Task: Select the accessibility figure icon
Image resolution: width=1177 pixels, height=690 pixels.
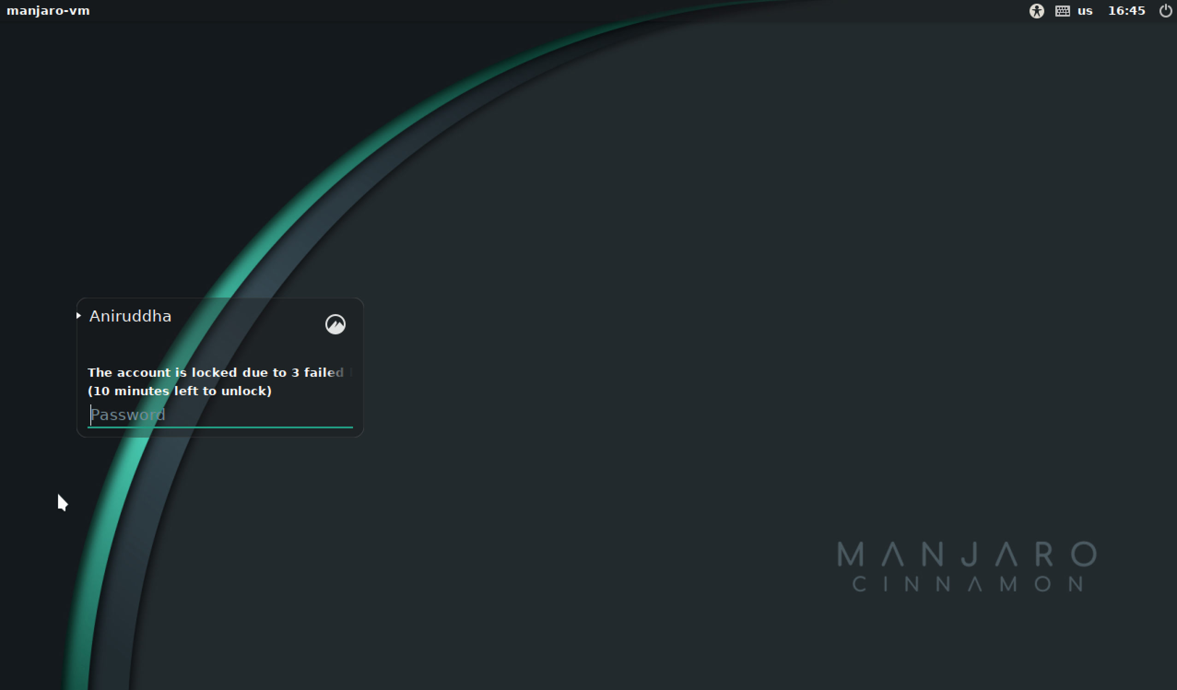Action: pyautogui.click(x=1037, y=11)
